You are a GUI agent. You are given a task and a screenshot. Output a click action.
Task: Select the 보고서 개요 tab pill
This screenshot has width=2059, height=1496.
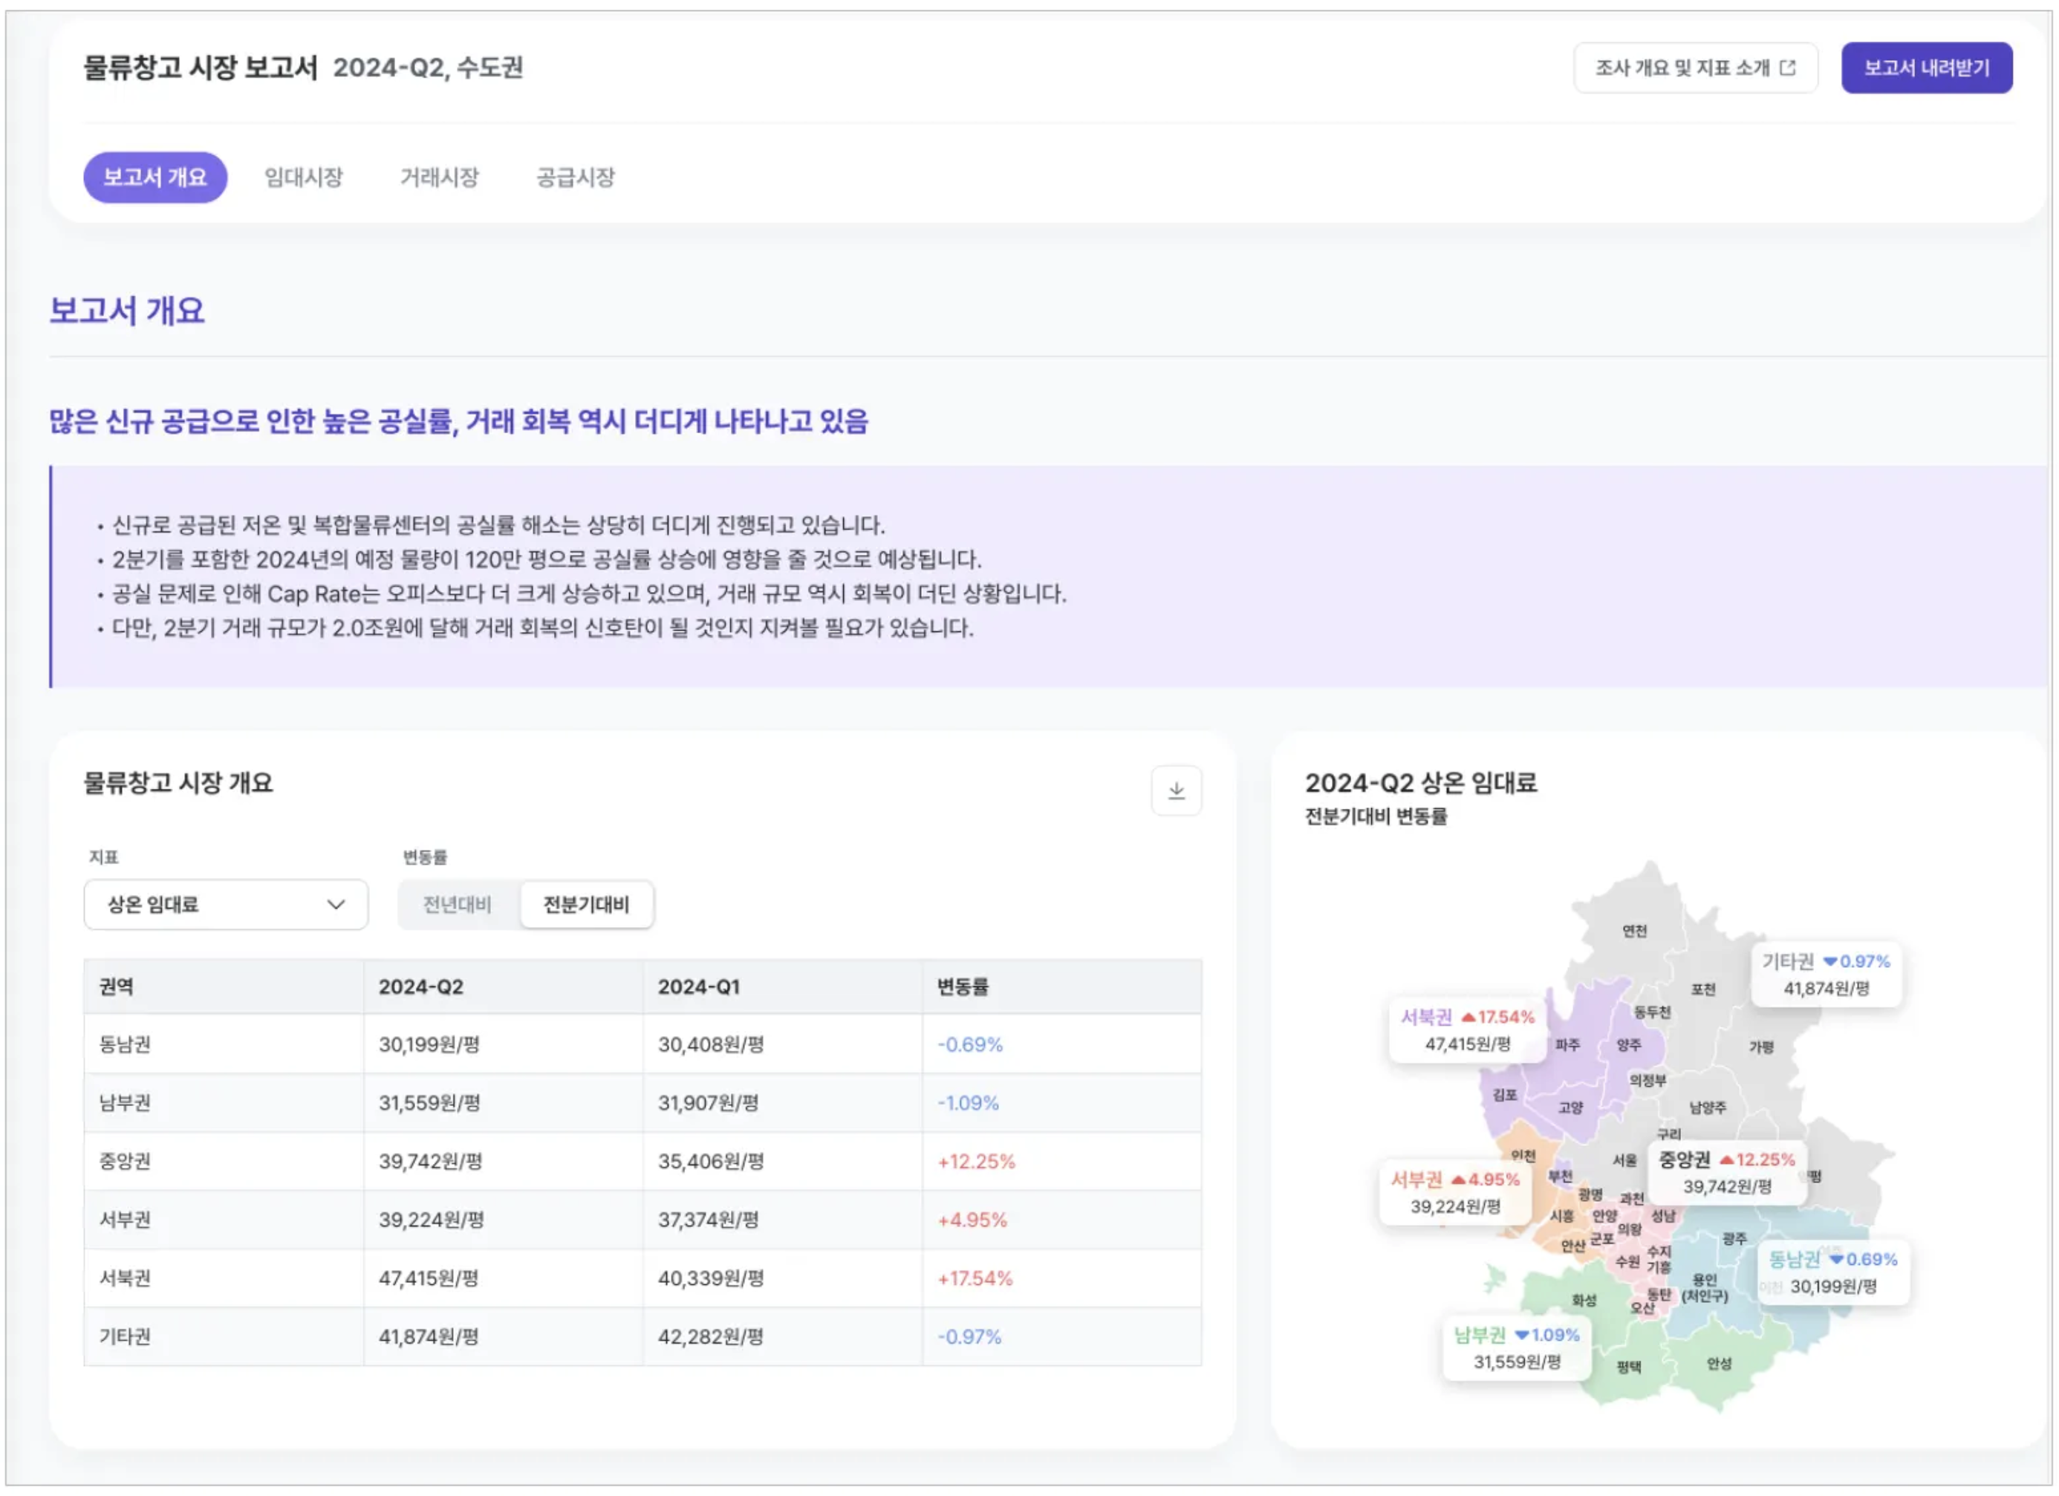coord(155,178)
